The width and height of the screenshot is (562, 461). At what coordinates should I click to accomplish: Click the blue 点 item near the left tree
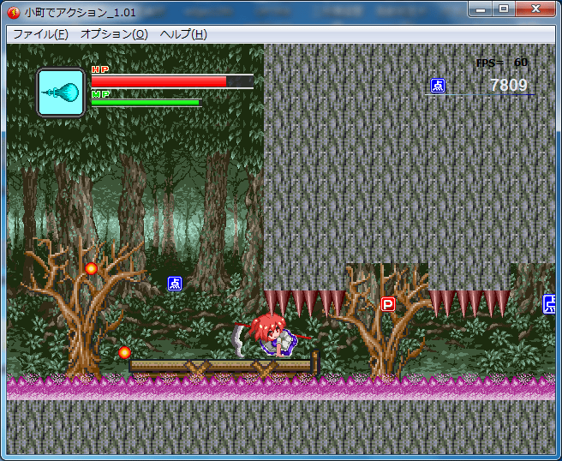pyautogui.click(x=175, y=284)
